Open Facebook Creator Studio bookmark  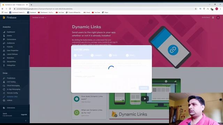point(17,12)
